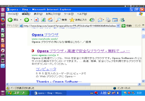Open the Search (検索) magnifier button
145x101 pixels.
click(x=61, y=20)
